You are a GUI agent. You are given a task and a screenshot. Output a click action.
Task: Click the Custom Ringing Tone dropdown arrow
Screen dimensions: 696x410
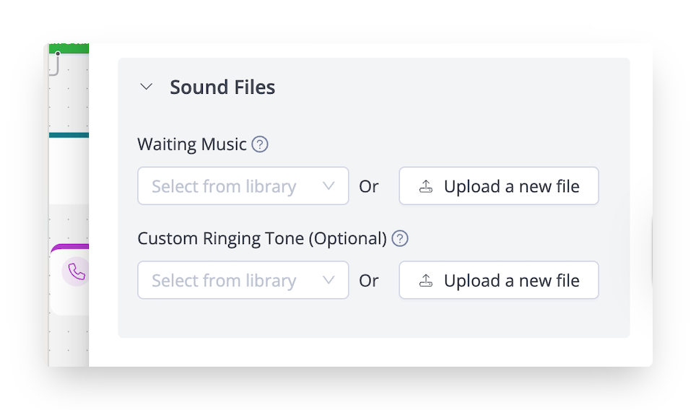[x=329, y=280]
